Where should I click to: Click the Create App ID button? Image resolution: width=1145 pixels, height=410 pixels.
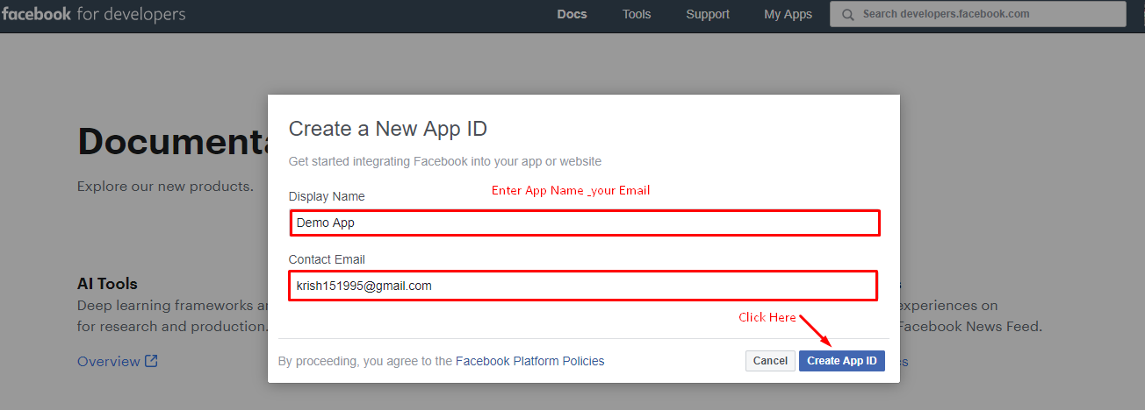click(842, 361)
